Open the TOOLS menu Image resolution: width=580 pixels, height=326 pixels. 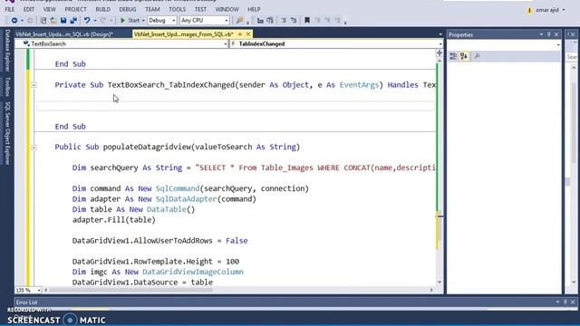178,9
